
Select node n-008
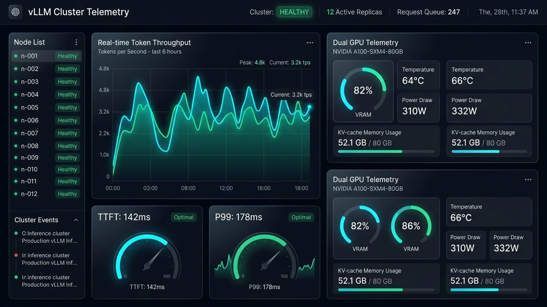47,146
